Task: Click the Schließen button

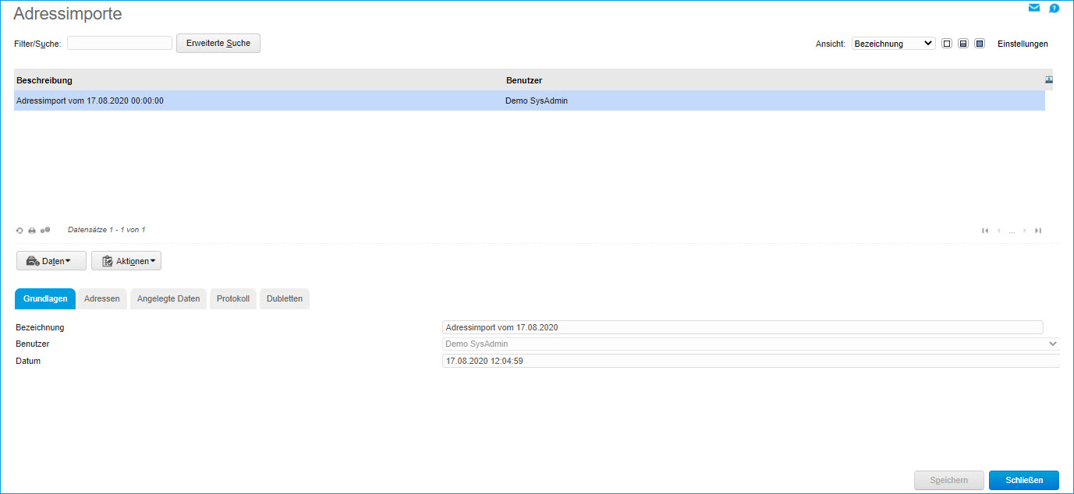Action: [1024, 481]
